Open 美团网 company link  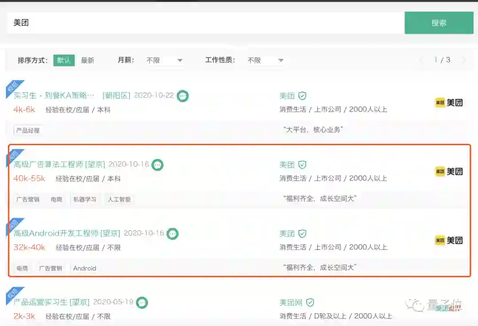point(291,303)
